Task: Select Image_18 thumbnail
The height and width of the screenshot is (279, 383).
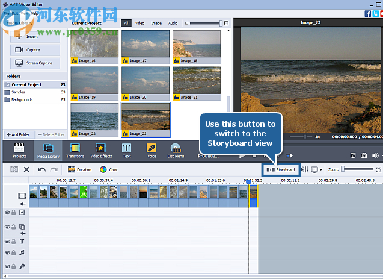Action: point(197,47)
